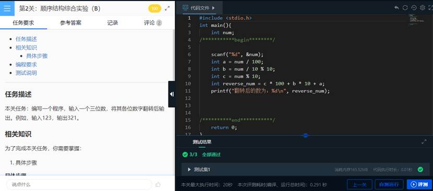
Task: Click the thumbs up like icon
Action: click(158, 184)
